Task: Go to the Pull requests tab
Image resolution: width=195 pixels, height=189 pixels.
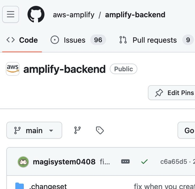Action: (x=155, y=40)
